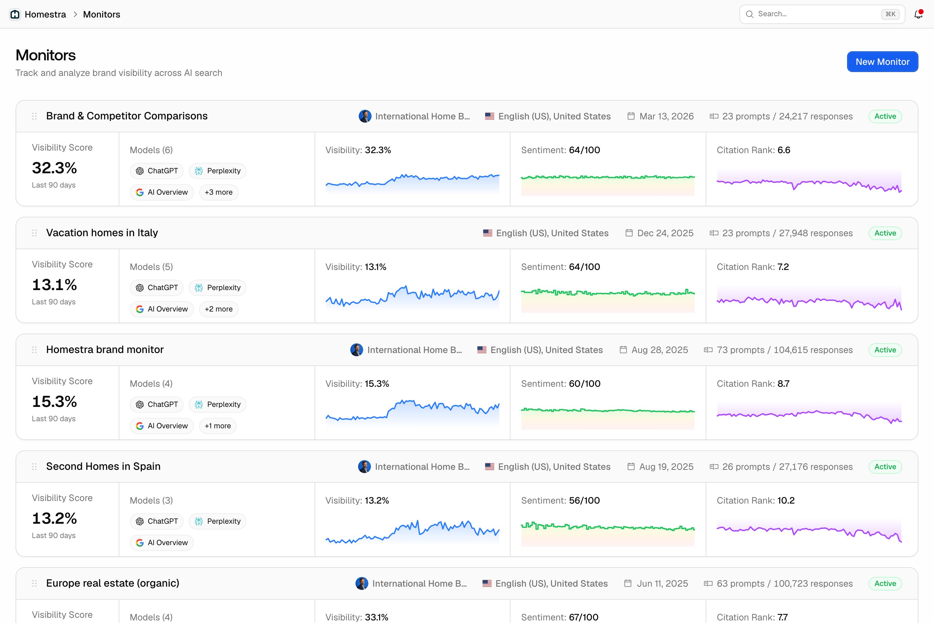Click the search magnifier icon

(x=749, y=14)
